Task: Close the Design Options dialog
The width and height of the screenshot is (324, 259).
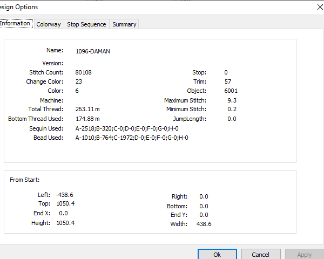Action: [320, 7]
